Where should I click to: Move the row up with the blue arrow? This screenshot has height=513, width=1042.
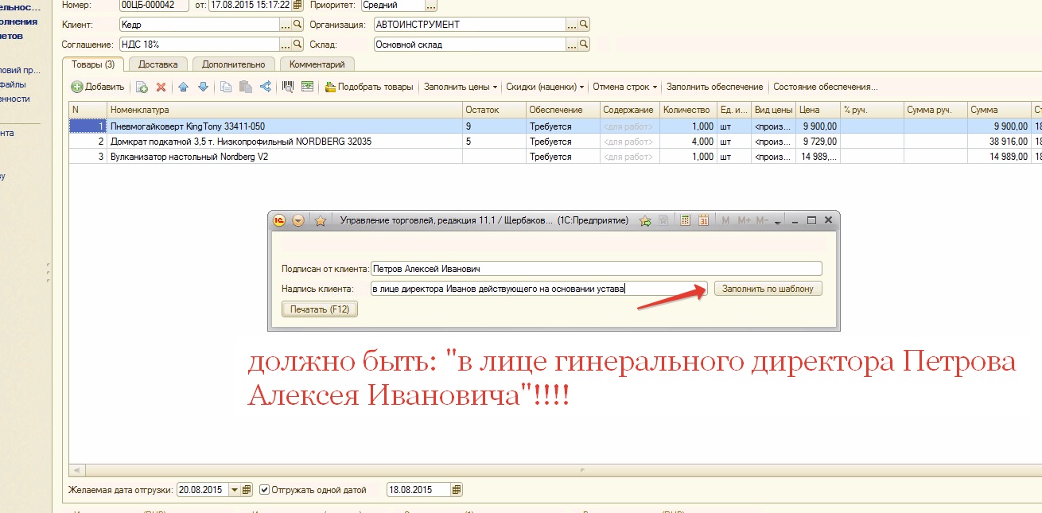point(183,87)
